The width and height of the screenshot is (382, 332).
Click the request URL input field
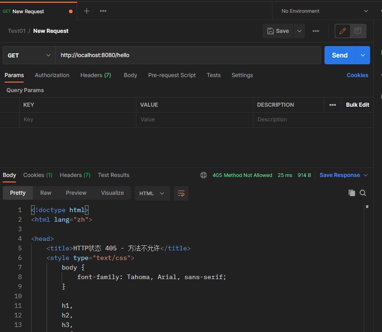[188, 55]
